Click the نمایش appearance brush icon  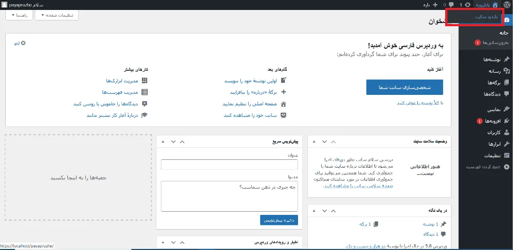click(x=507, y=110)
